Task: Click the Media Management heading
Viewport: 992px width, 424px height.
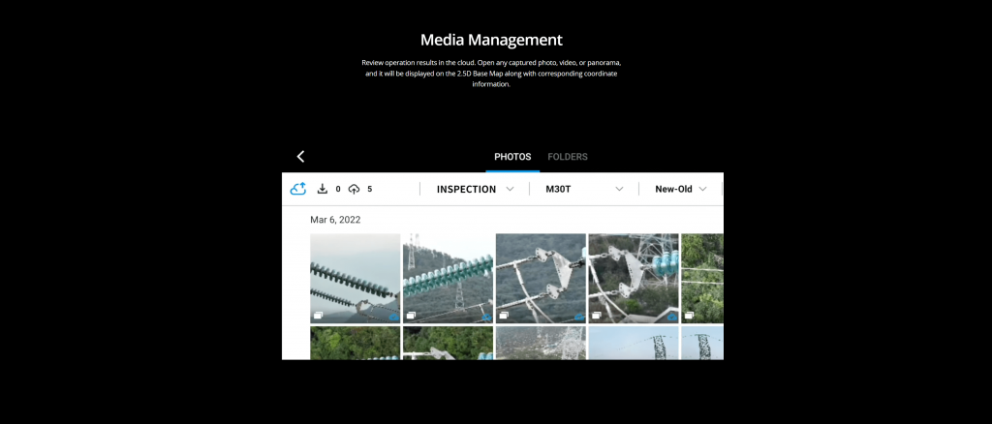Action: [491, 40]
